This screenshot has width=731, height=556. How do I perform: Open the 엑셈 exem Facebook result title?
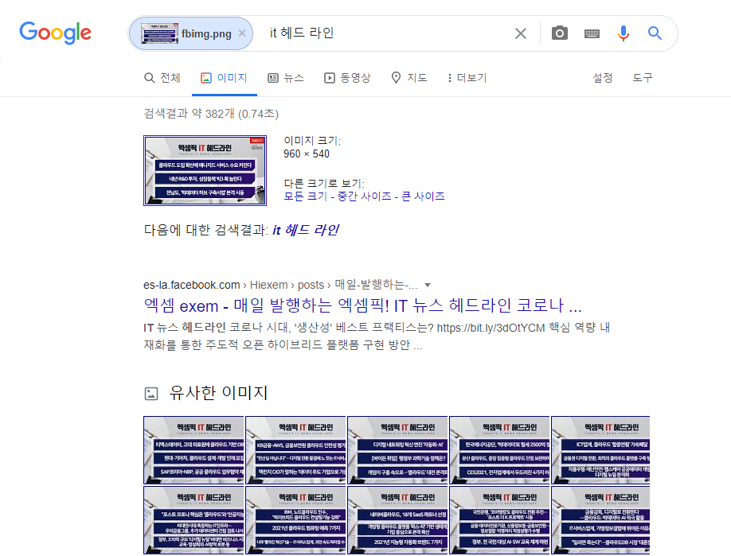click(362, 305)
